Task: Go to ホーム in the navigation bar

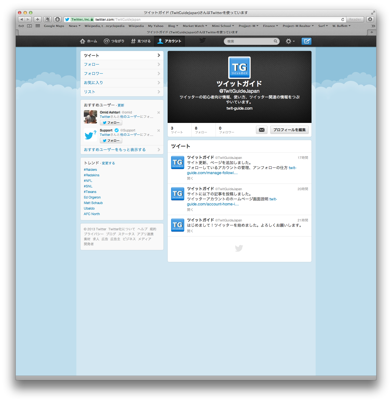Action: pyautogui.click(x=89, y=41)
